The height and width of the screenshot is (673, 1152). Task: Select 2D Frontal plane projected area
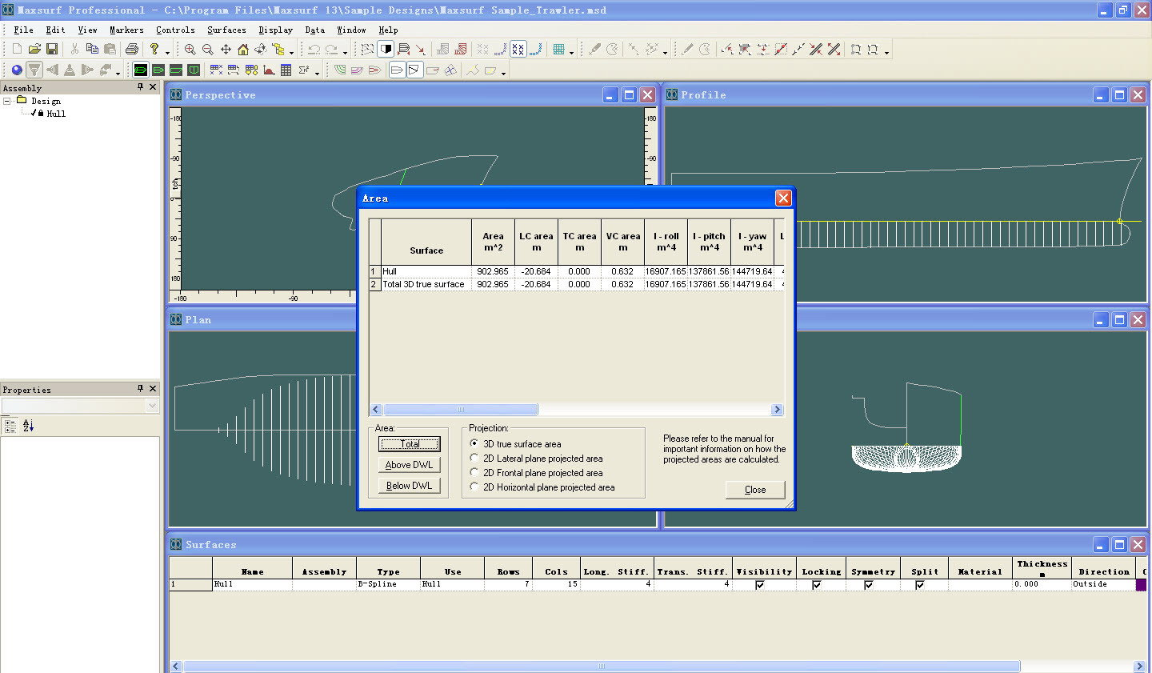click(x=474, y=472)
